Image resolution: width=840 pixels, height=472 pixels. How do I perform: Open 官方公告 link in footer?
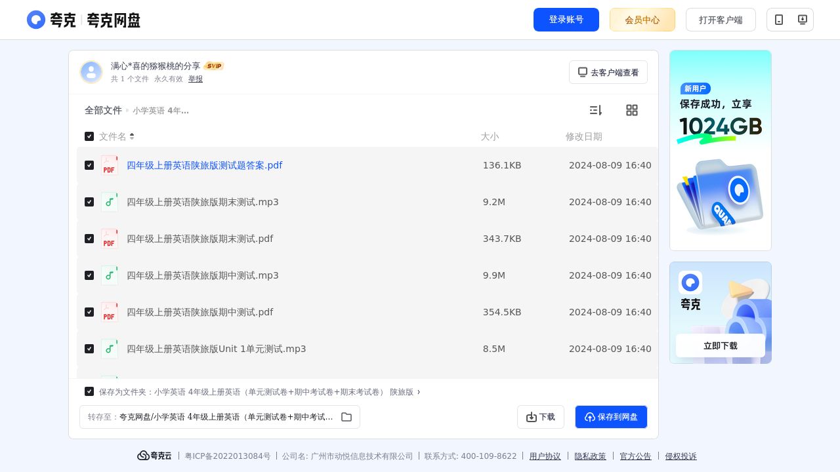pyautogui.click(x=636, y=456)
